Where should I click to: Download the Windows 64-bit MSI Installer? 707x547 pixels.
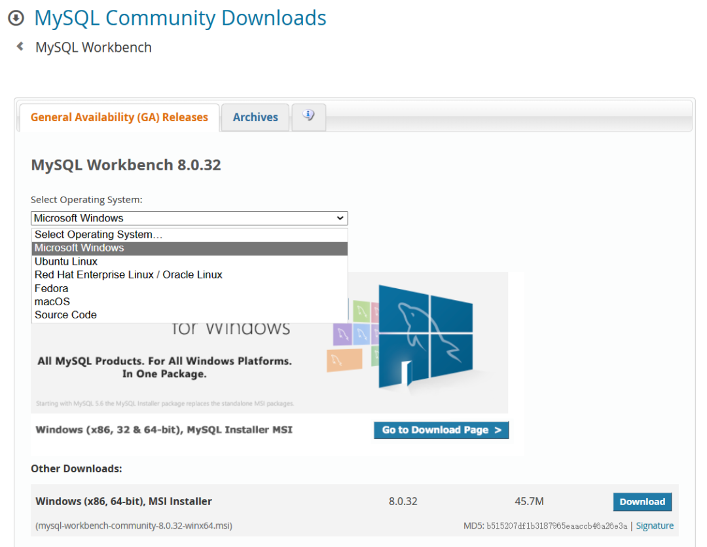pyautogui.click(x=642, y=502)
